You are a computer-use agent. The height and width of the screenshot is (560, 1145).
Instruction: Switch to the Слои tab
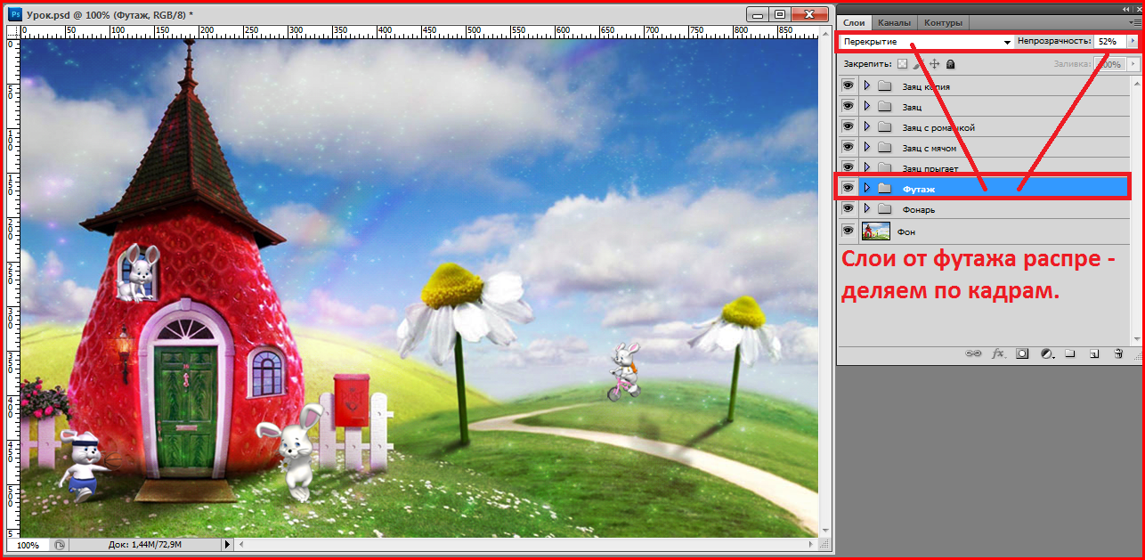tap(854, 22)
